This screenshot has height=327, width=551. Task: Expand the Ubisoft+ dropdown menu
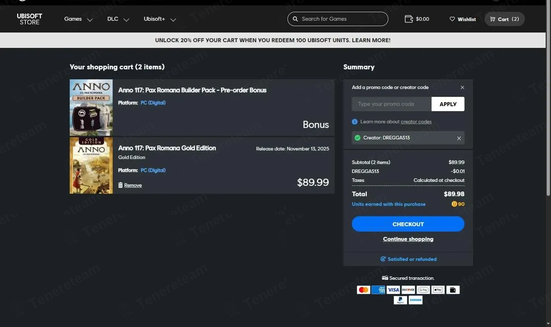coord(160,19)
